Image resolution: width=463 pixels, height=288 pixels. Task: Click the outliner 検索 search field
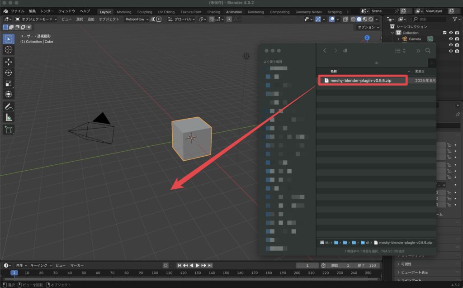tap(430, 19)
